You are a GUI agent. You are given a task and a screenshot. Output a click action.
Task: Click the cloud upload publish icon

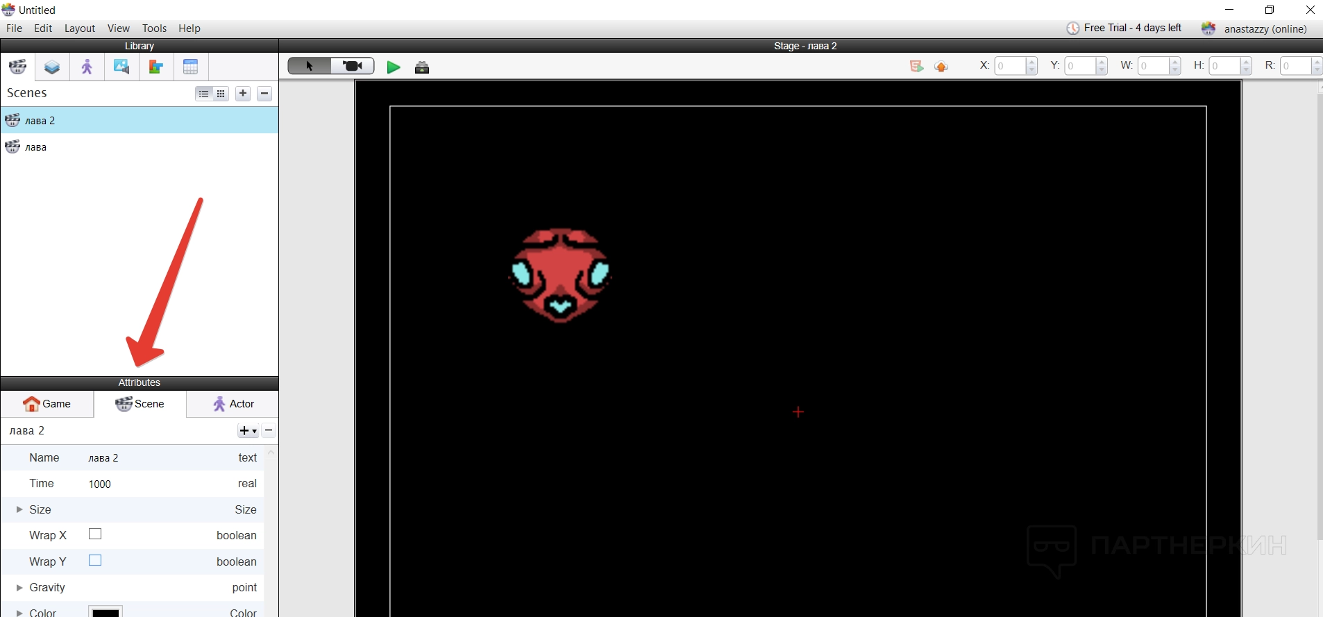(941, 66)
